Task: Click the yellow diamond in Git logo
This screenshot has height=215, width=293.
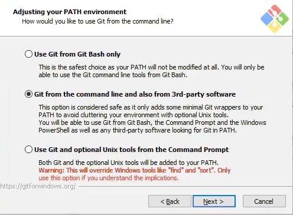Action: click(275, 27)
